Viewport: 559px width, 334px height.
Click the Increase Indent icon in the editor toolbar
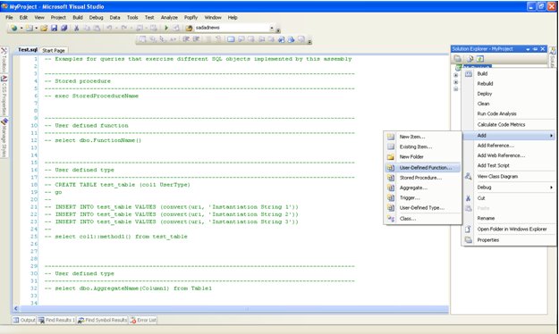coord(196,39)
